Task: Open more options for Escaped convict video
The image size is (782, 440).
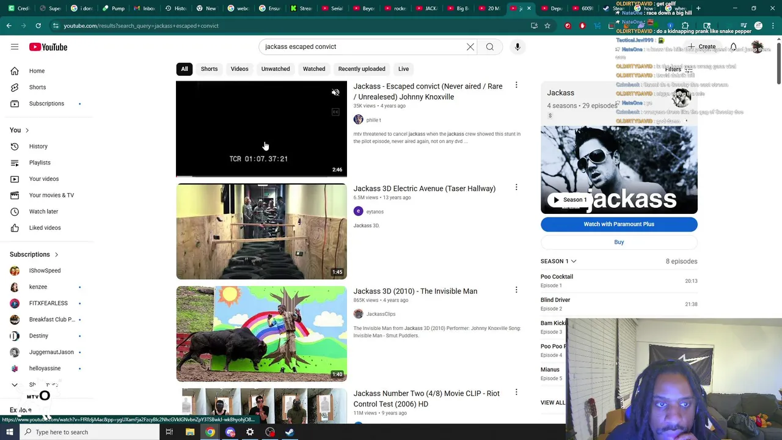Action: pos(516,85)
